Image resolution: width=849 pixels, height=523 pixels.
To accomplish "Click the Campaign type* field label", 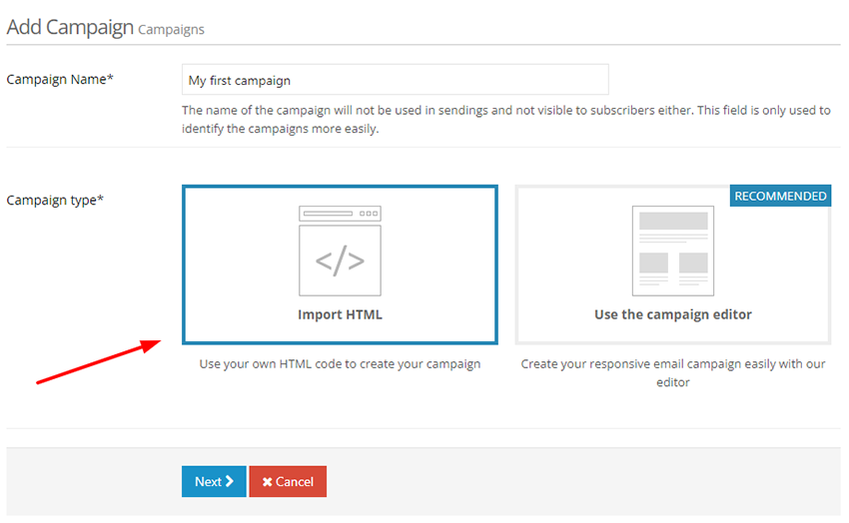I will click(55, 200).
